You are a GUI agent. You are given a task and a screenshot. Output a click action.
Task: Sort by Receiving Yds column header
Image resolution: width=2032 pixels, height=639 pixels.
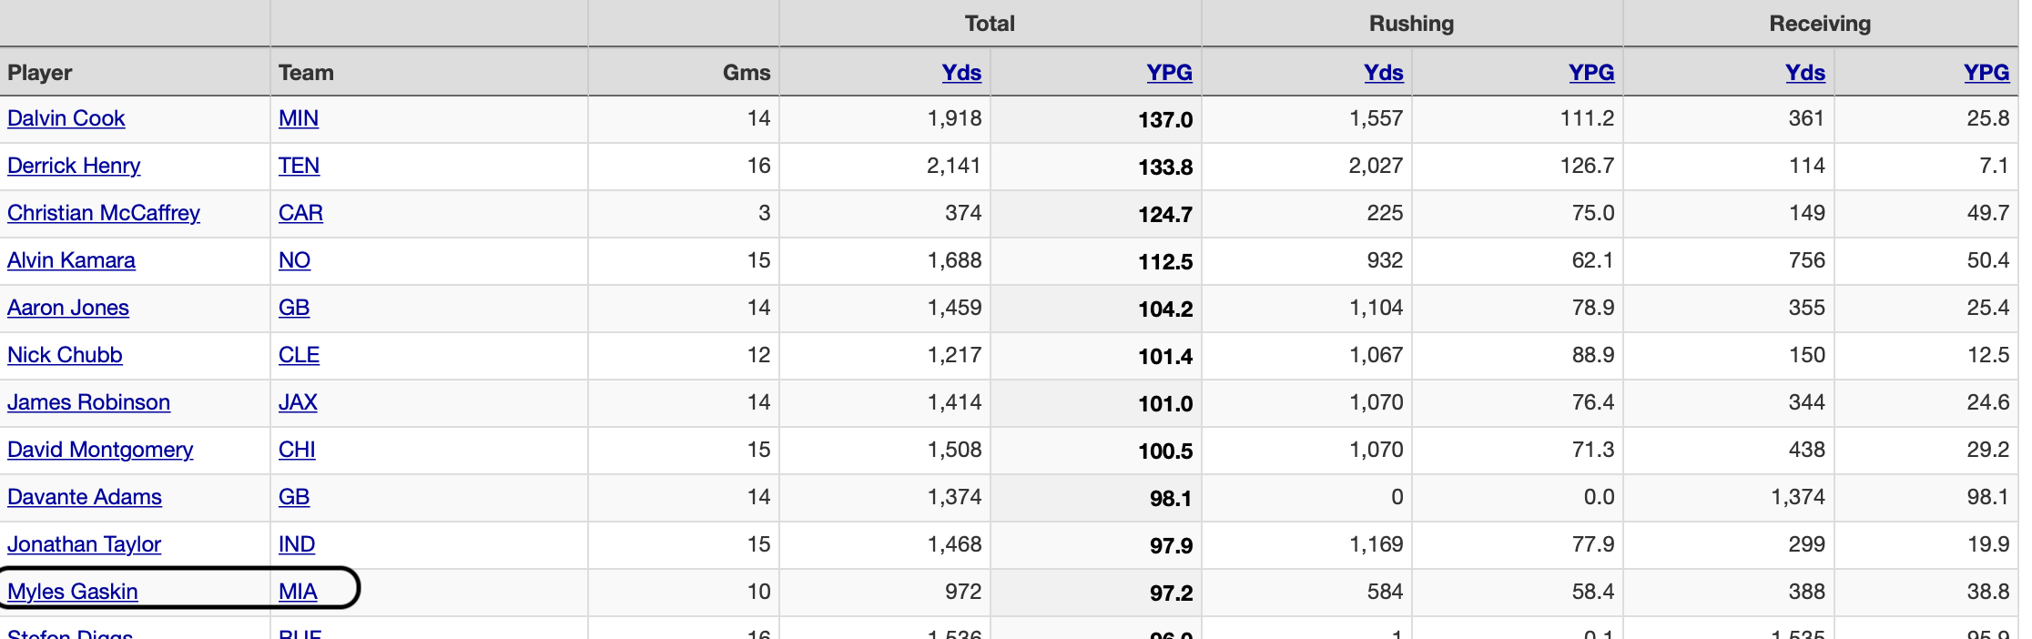click(1804, 73)
